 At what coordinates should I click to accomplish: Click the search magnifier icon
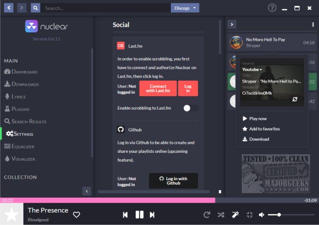[35, 8]
